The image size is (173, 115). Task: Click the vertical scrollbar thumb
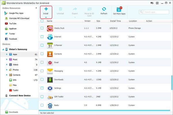click(172, 83)
